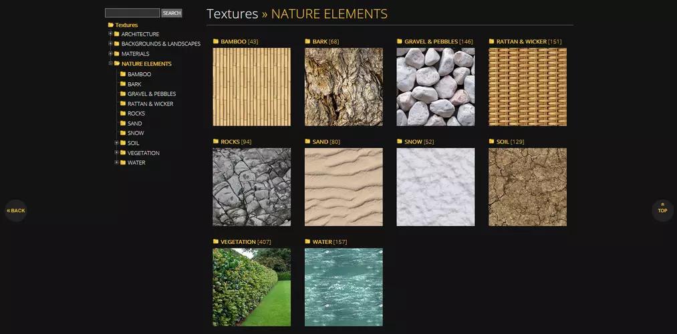Click the round TOP button

(662, 210)
